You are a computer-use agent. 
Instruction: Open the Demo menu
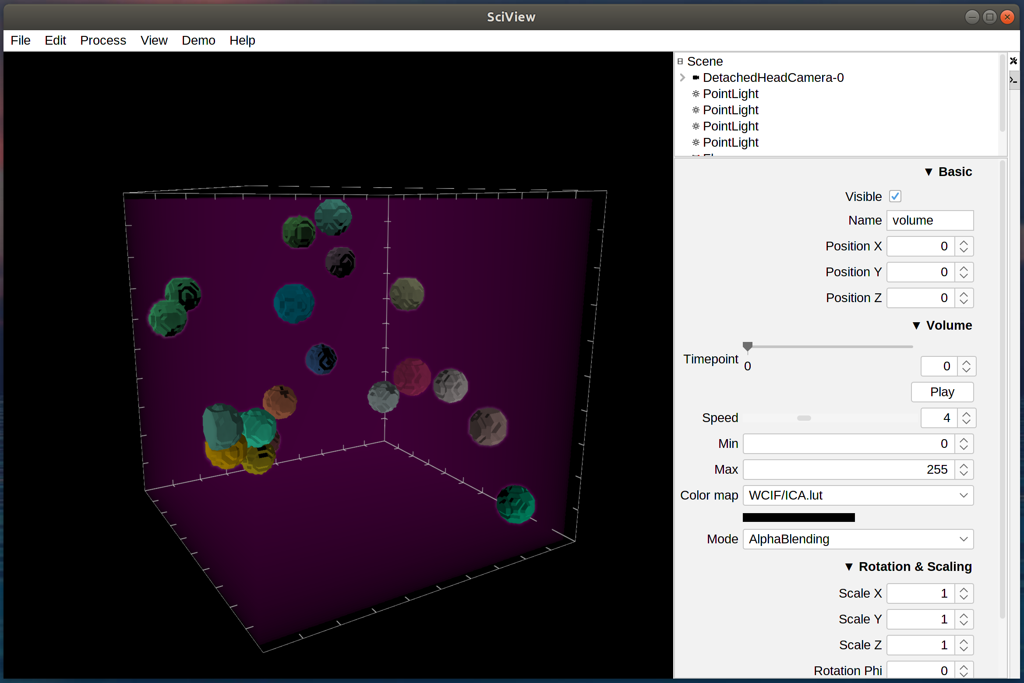tap(198, 40)
